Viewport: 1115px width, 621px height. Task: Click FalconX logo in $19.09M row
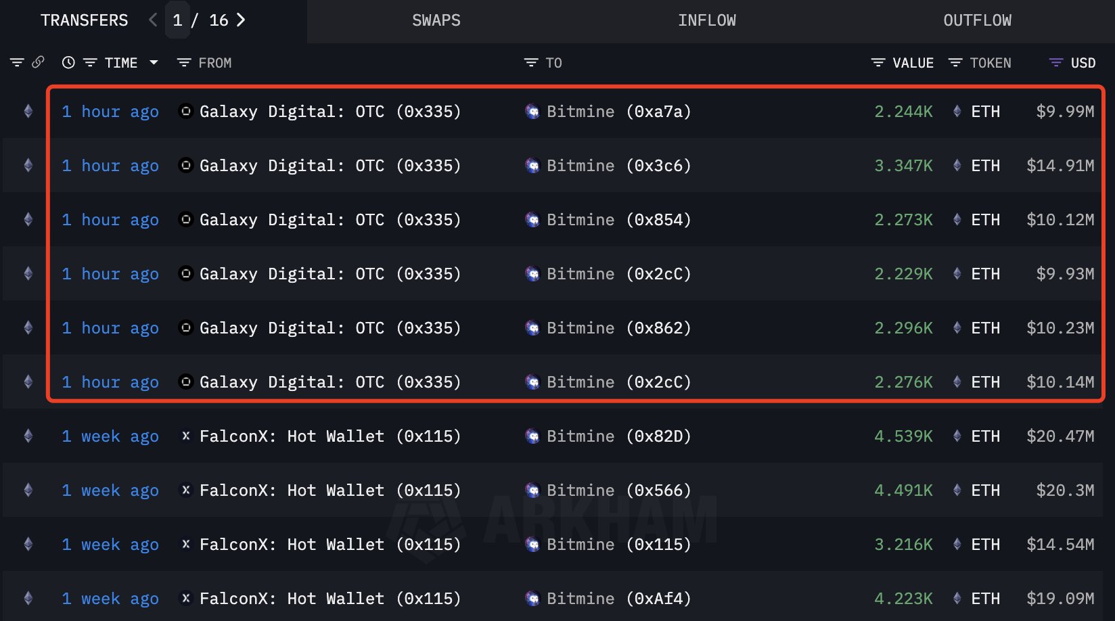click(185, 598)
